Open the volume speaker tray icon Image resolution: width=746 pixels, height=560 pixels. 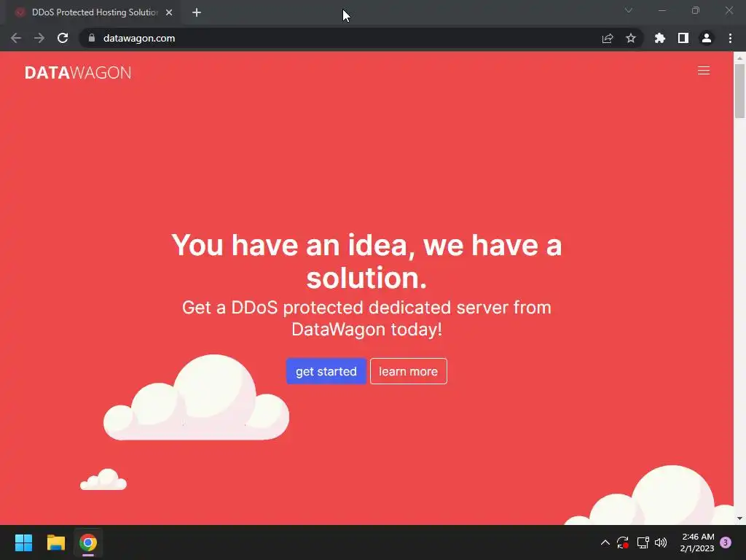[x=661, y=542]
